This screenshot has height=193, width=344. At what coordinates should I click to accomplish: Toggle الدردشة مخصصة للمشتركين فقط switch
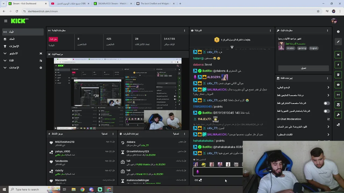coord(327,103)
